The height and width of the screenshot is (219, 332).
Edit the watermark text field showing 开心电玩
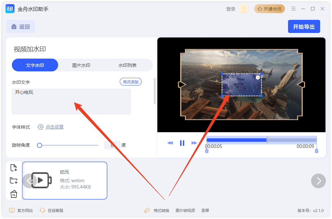pyautogui.click(x=71, y=101)
